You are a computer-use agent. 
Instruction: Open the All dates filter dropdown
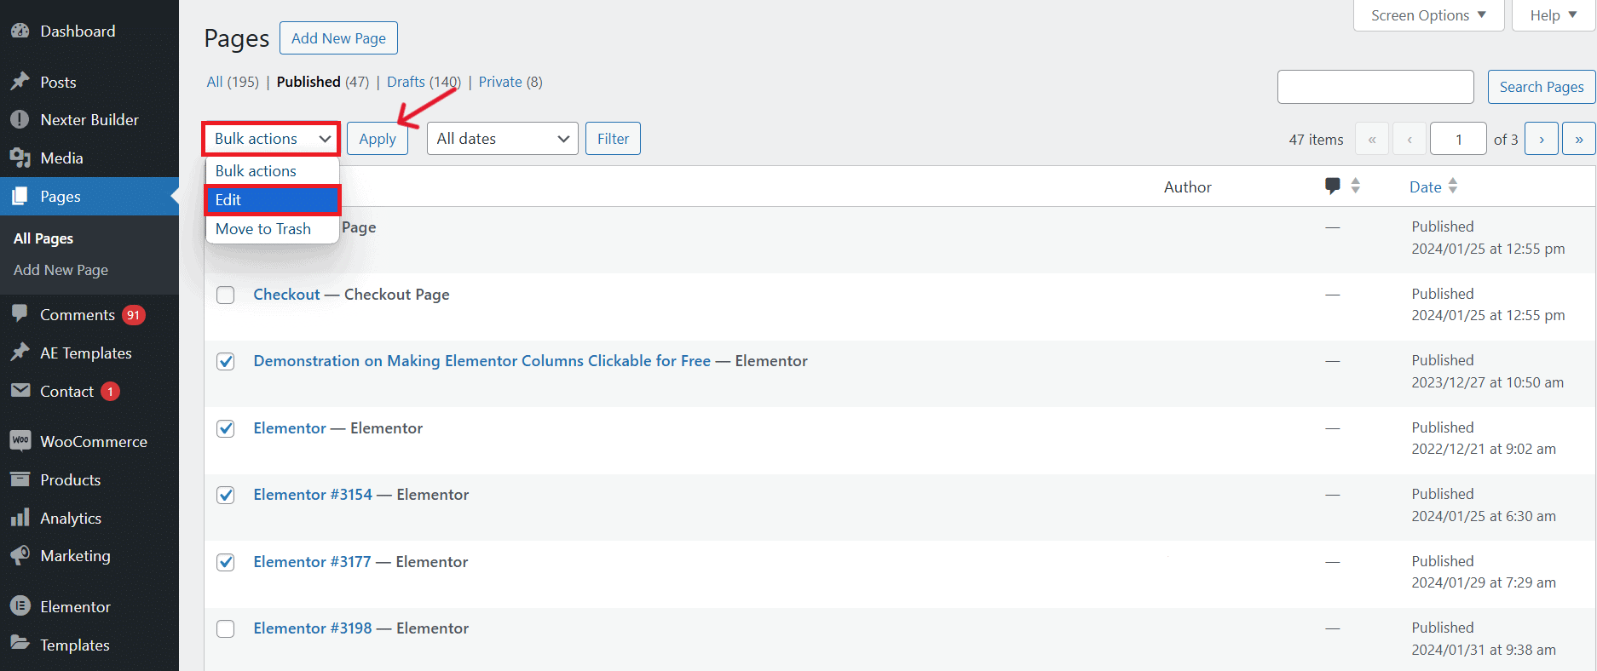tap(502, 139)
